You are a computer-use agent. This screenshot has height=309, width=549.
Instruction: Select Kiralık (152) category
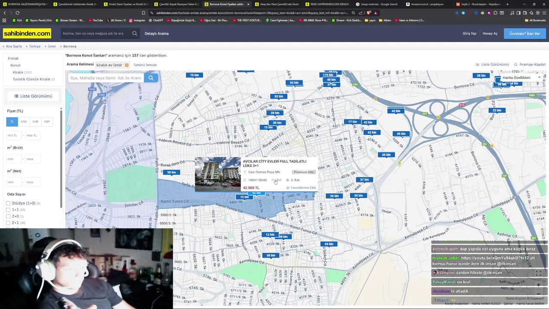pyautogui.click(x=22, y=73)
